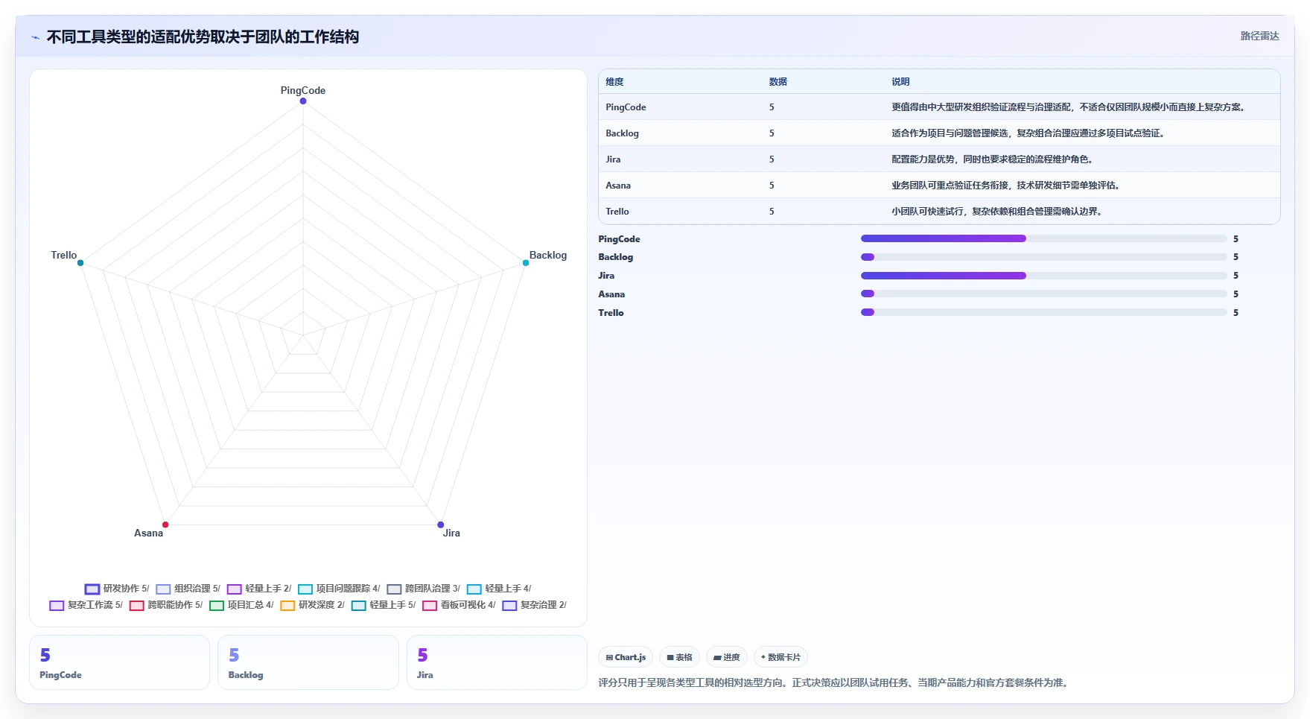Toggle the 复杂工作流 5/ legend series
1310x719 pixels.
coord(86,605)
